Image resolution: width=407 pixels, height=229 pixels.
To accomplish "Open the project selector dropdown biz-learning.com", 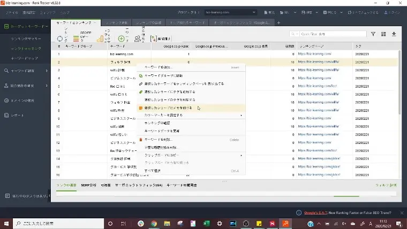I will click(x=228, y=11).
